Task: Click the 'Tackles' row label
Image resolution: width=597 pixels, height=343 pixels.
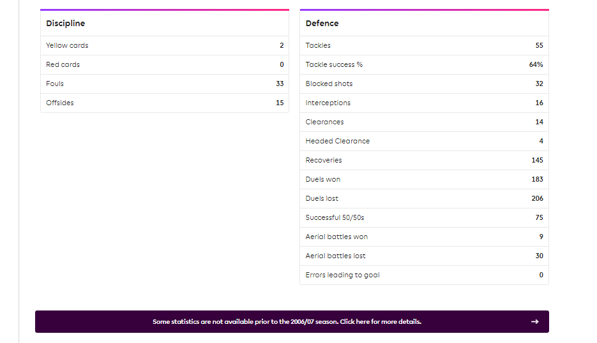Action: [318, 45]
